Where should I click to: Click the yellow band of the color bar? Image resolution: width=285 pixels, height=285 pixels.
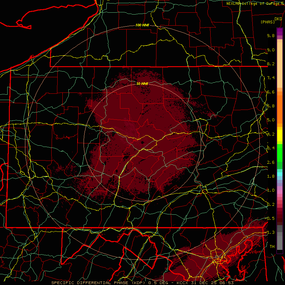tap(280, 136)
